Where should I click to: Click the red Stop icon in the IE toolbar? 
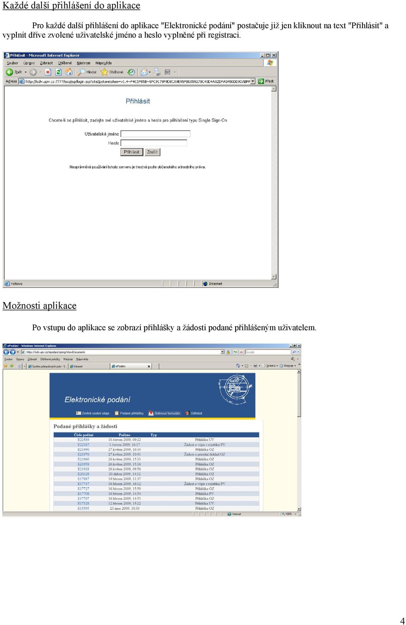[48, 72]
